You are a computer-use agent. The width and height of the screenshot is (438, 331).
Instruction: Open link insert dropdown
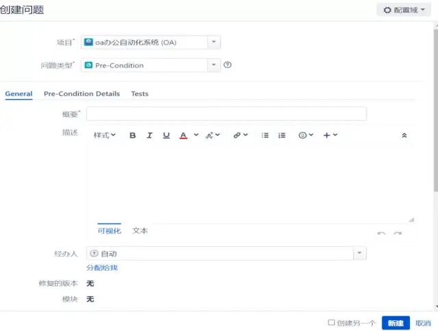pos(240,135)
